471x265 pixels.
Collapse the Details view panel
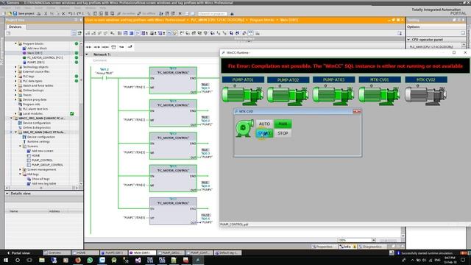[7, 193]
